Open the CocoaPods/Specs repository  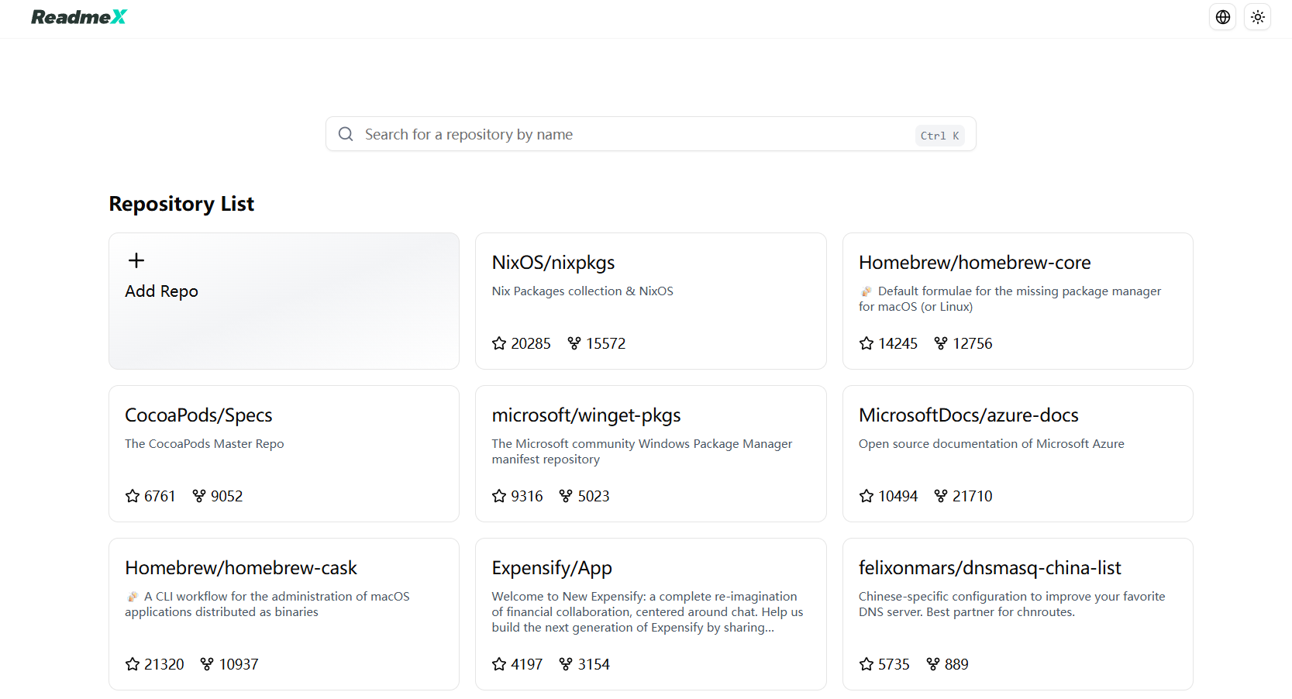tap(284, 453)
